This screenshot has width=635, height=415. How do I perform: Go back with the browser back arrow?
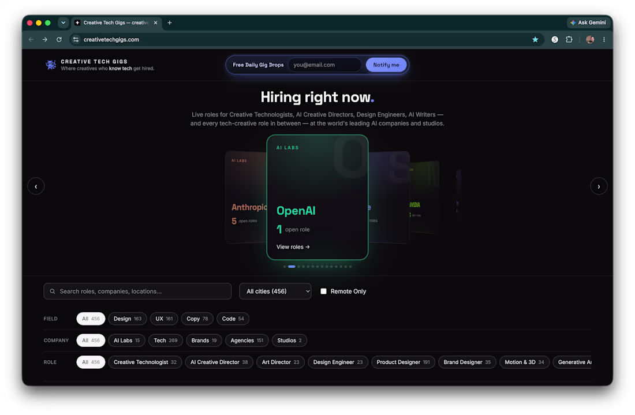point(31,40)
